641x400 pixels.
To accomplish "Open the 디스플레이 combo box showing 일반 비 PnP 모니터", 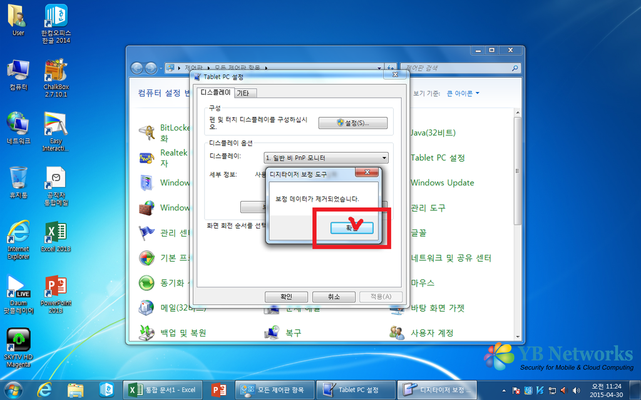I will point(326,158).
